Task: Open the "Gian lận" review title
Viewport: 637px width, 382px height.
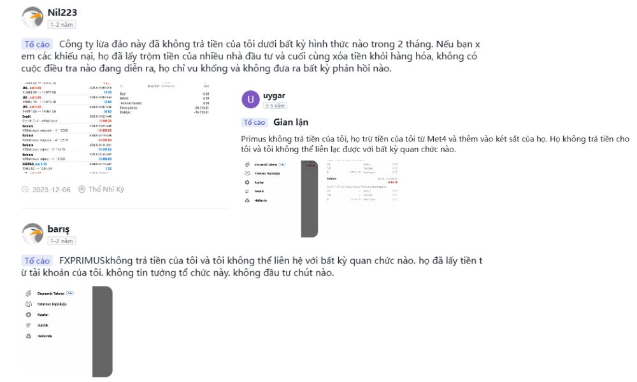Action: (287, 122)
